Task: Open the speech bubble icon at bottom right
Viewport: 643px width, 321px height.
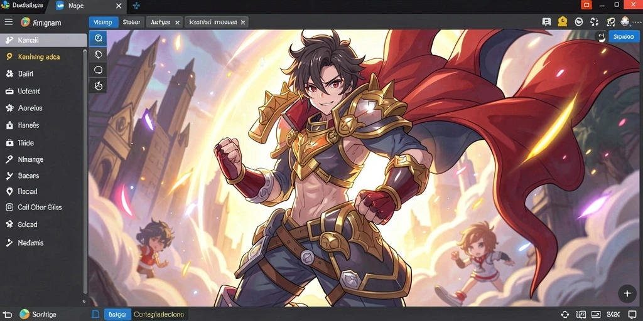Action: 632,314
